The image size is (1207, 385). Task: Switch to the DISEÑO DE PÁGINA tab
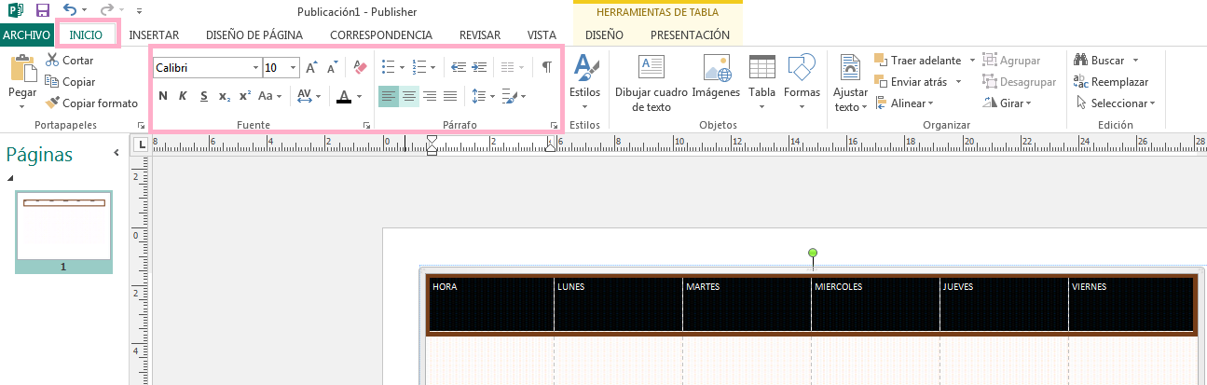(254, 34)
